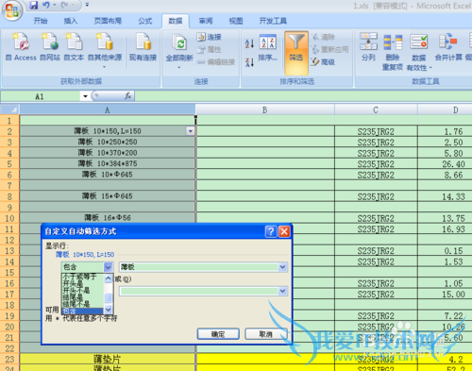
Task: Click the 薄板 criteria value field
Action: [x=199, y=267]
